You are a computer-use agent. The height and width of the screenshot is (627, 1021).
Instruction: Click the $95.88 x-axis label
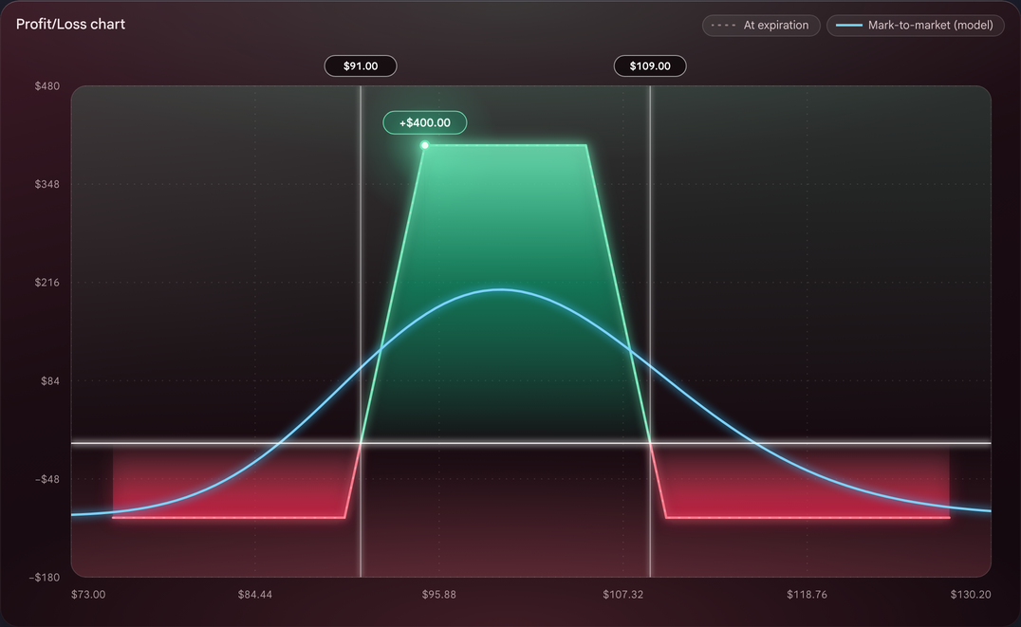coord(439,595)
